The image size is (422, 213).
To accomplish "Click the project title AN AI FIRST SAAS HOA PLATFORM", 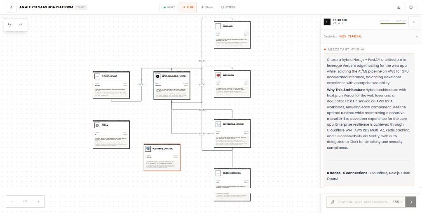I will [x=46, y=7].
